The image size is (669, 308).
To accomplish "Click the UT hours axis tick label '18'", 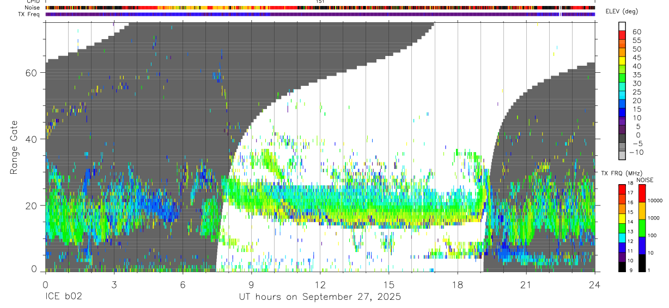I will coord(457,285).
